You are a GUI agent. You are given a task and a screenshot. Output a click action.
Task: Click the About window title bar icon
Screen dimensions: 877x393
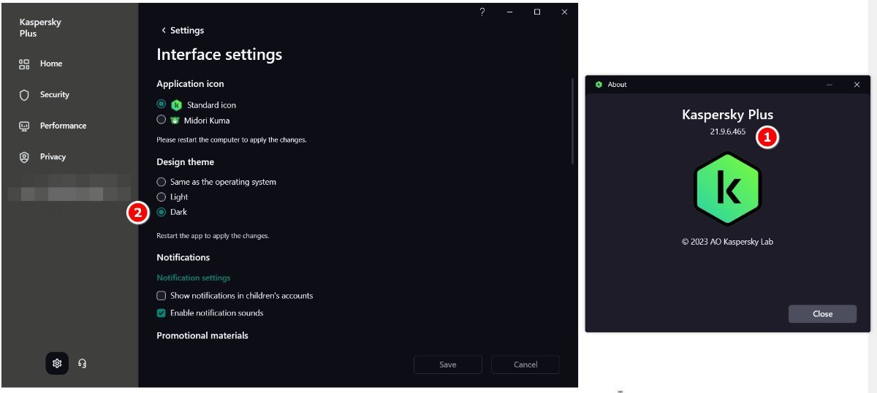coord(599,85)
